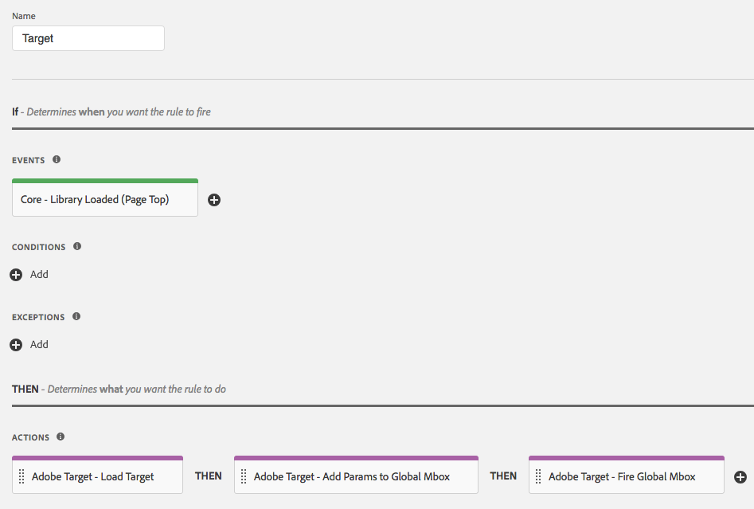Show Actions info icon
The image size is (754, 509).
[x=60, y=437]
